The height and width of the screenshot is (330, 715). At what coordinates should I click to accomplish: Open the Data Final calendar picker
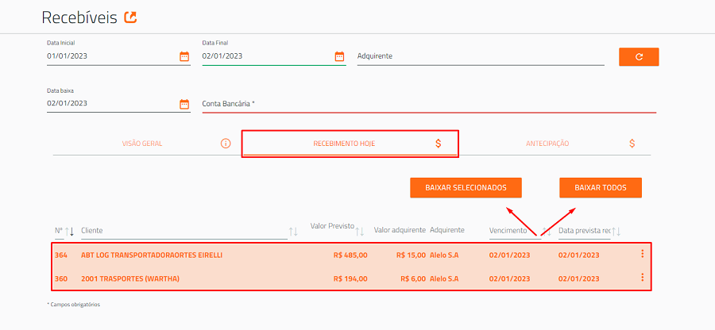click(339, 56)
